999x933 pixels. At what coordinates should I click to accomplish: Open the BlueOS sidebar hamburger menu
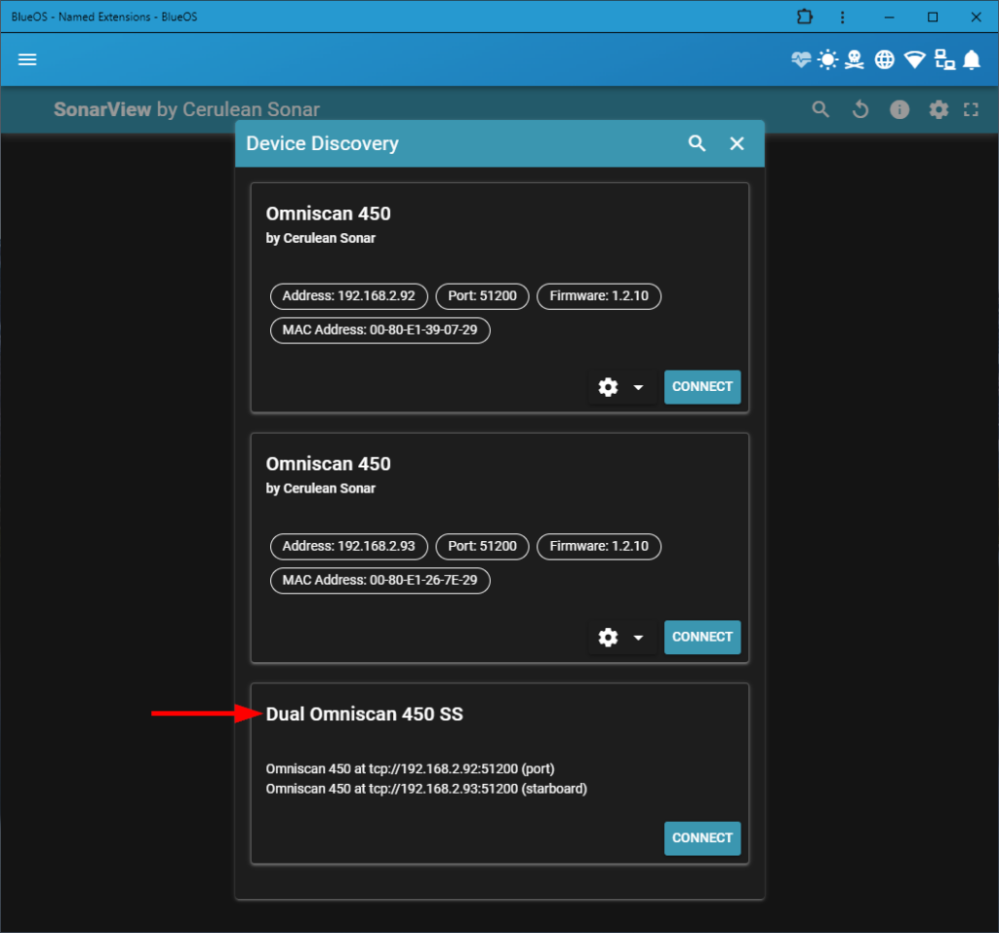(x=26, y=59)
